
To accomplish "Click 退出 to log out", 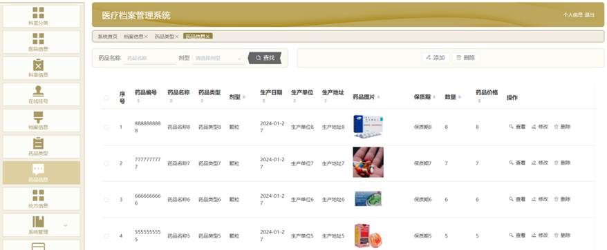I will [589, 14].
